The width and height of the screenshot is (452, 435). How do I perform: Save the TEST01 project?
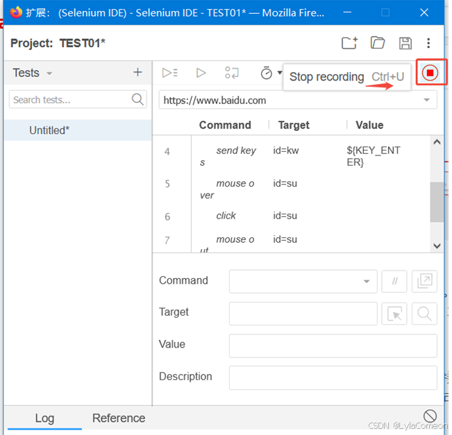(x=405, y=43)
